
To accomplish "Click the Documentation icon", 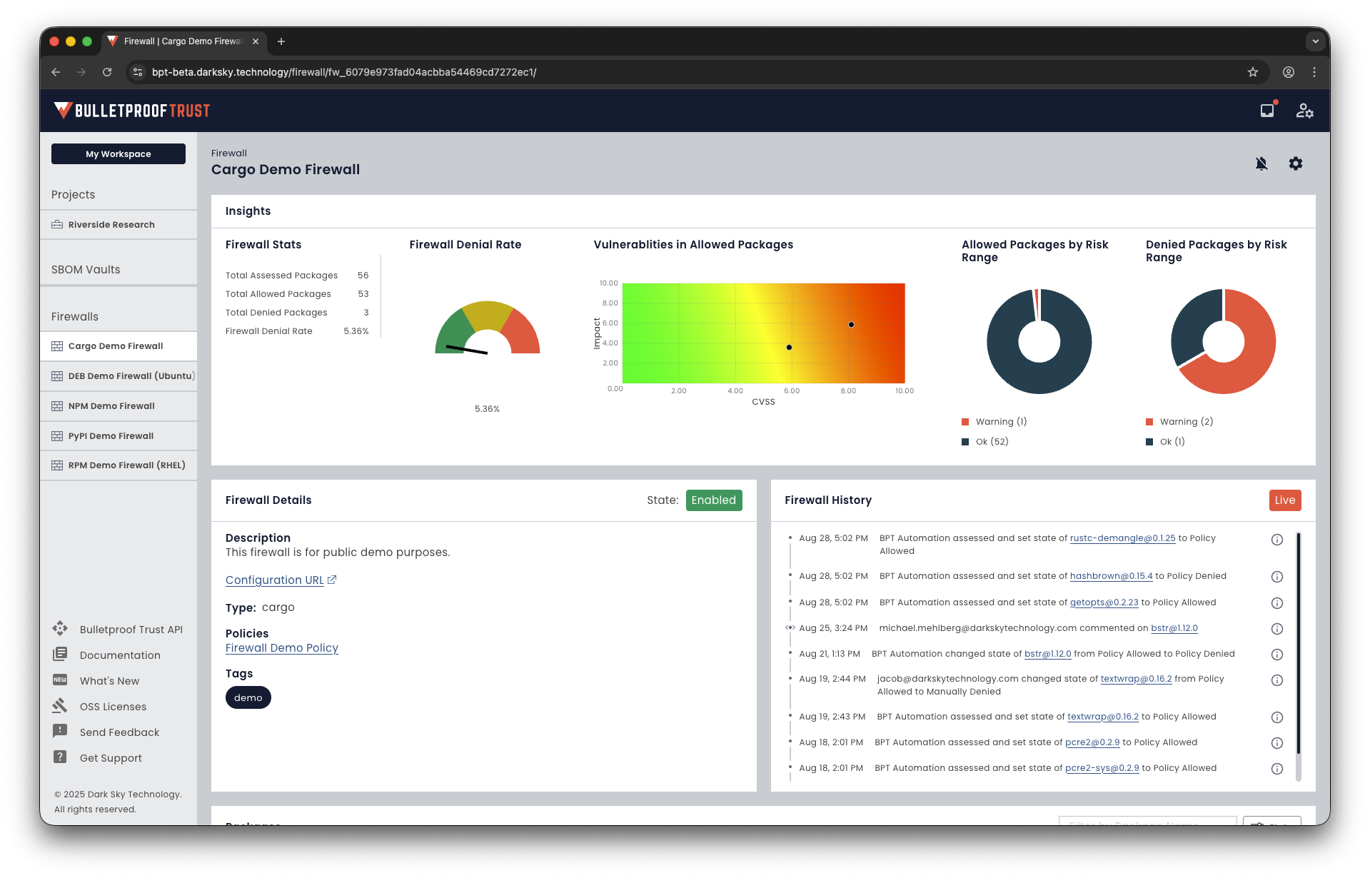I will [60, 655].
